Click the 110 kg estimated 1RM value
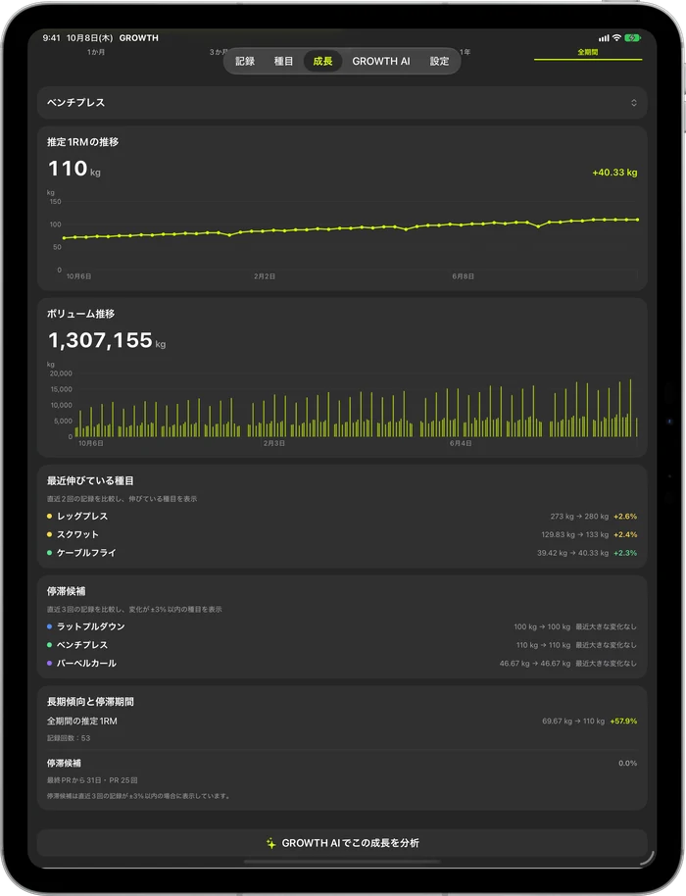Viewport: 686px width, 896px height. (x=74, y=169)
